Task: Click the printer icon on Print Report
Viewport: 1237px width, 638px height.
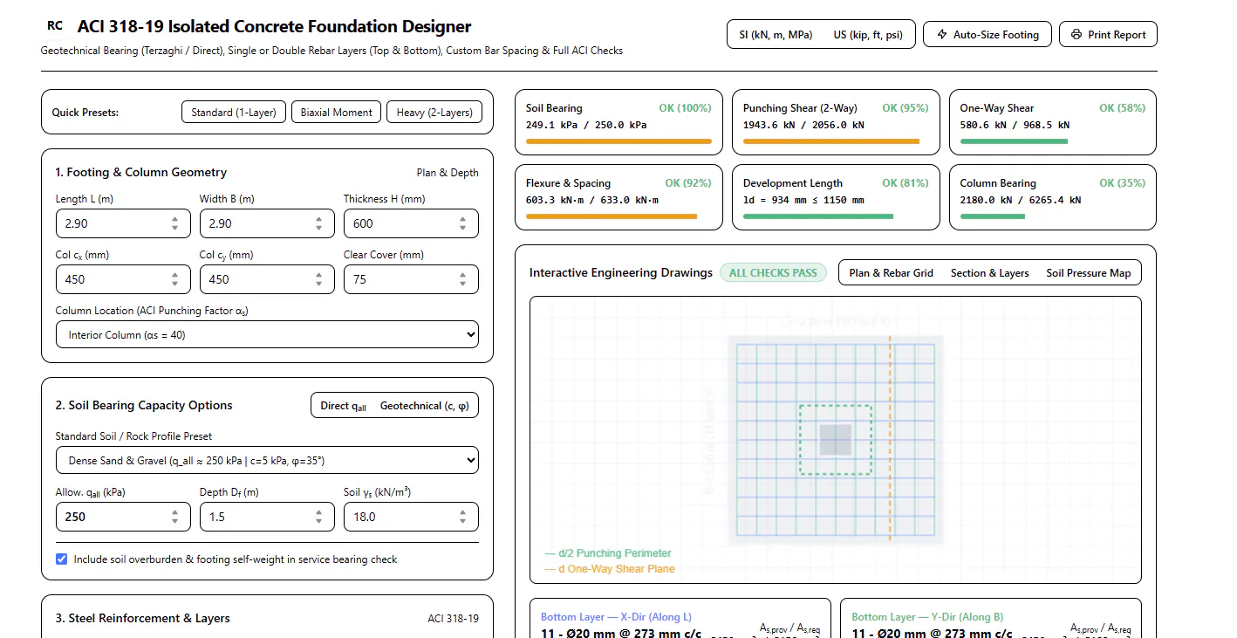Action: click(x=1076, y=35)
